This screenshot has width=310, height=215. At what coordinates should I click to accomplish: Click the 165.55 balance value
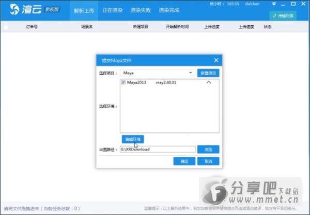click(x=233, y=4)
